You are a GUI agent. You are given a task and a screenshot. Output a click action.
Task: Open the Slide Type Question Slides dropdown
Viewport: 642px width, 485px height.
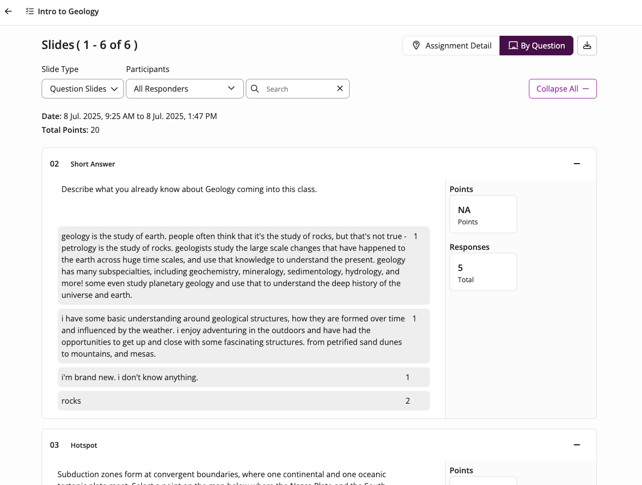point(83,89)
